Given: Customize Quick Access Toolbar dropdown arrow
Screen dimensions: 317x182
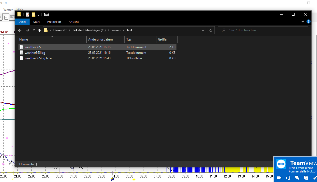Looking at the screenshot, I should point(38,15).
